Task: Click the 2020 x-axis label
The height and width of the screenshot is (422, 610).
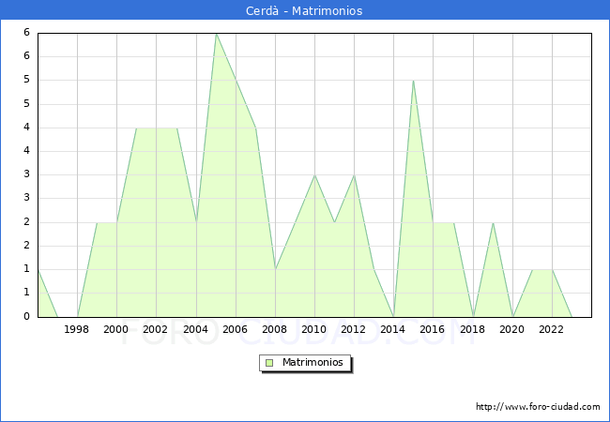Action: [512, 329]
